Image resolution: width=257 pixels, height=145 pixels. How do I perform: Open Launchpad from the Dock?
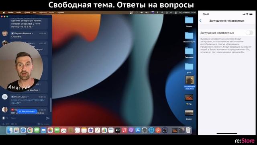click(16, 130)
